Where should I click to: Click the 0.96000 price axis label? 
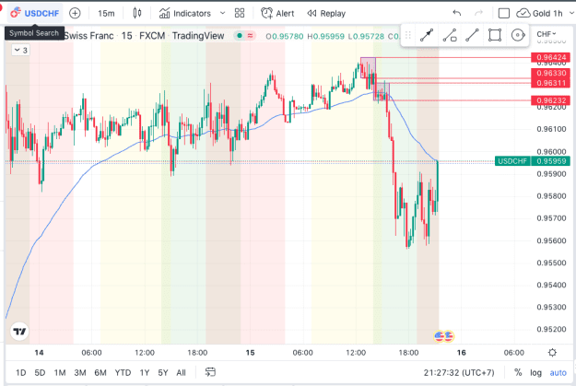pyautogui.click(x=551, y=151)
